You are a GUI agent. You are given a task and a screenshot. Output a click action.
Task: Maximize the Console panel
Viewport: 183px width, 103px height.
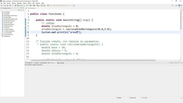pos(182,63)
